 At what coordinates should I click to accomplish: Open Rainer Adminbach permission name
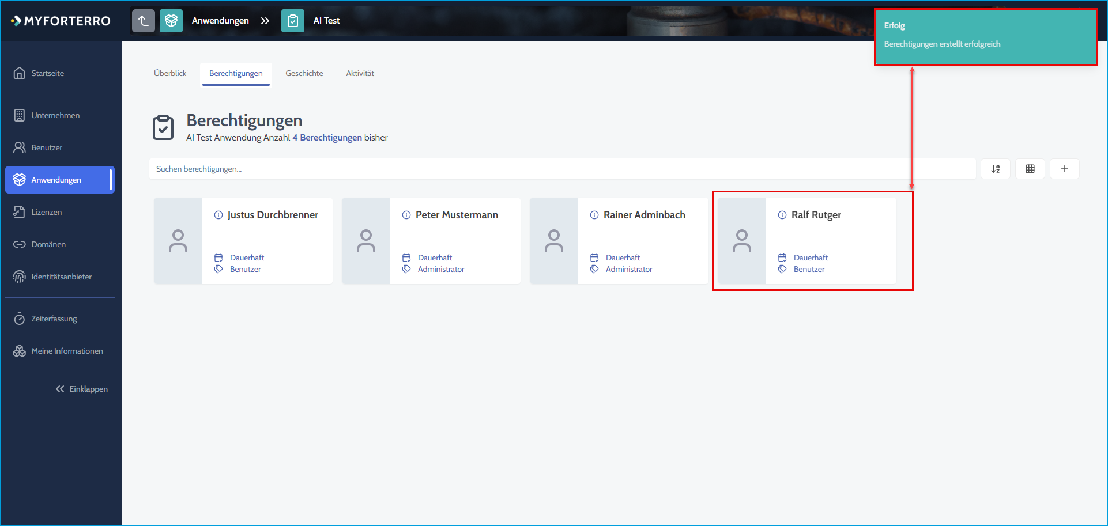[645, 215]
